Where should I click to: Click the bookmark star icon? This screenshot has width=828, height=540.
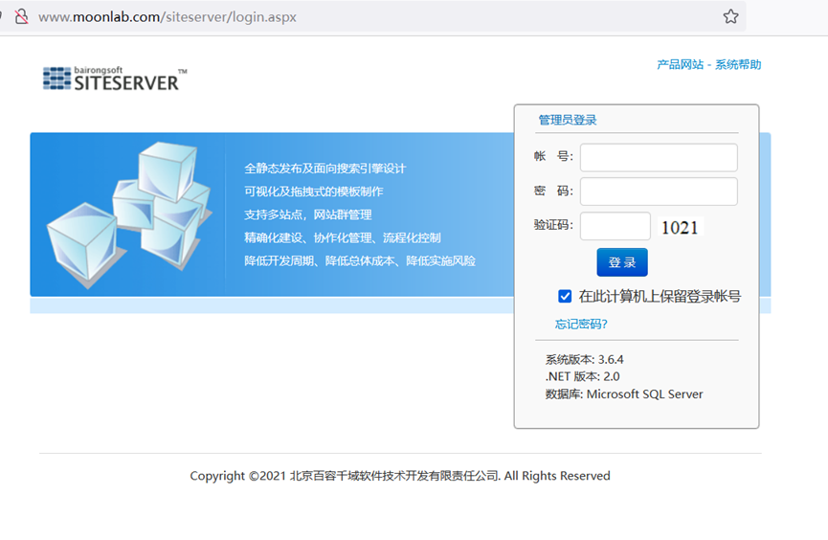tap(730, 17)
